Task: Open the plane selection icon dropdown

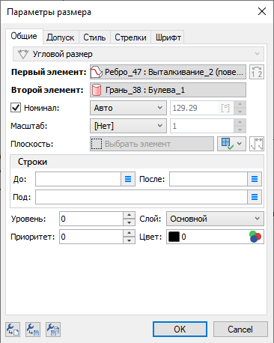Action: pyautogui.click(x=231, y=144)
